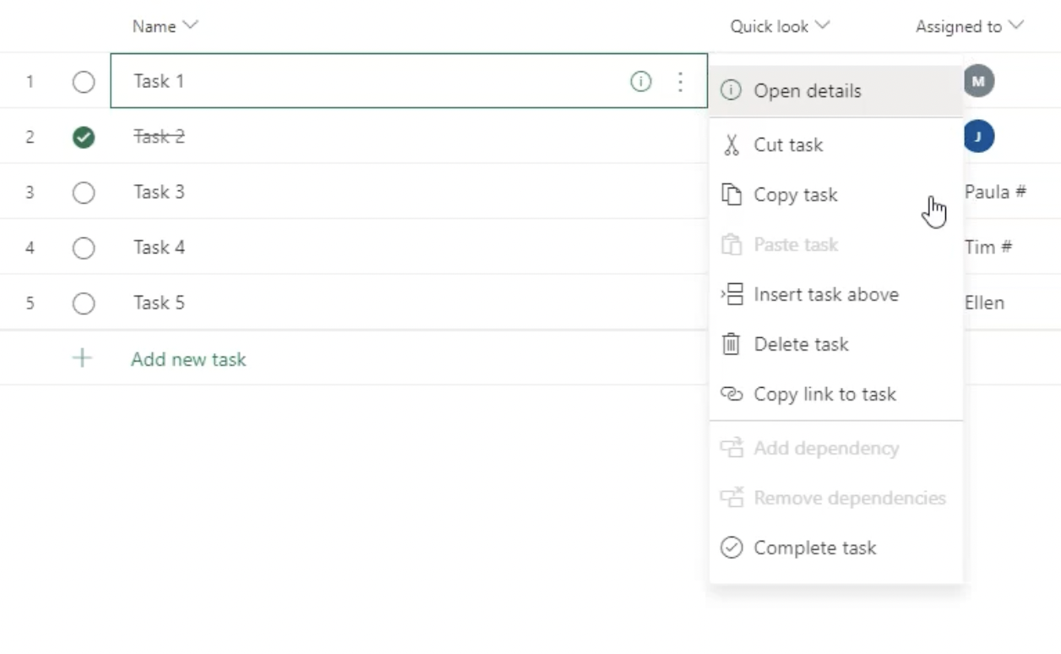Click the Delete task trash icon
Image resolution: width=1061 pixels, height=654 pixels.
point(731,344)
